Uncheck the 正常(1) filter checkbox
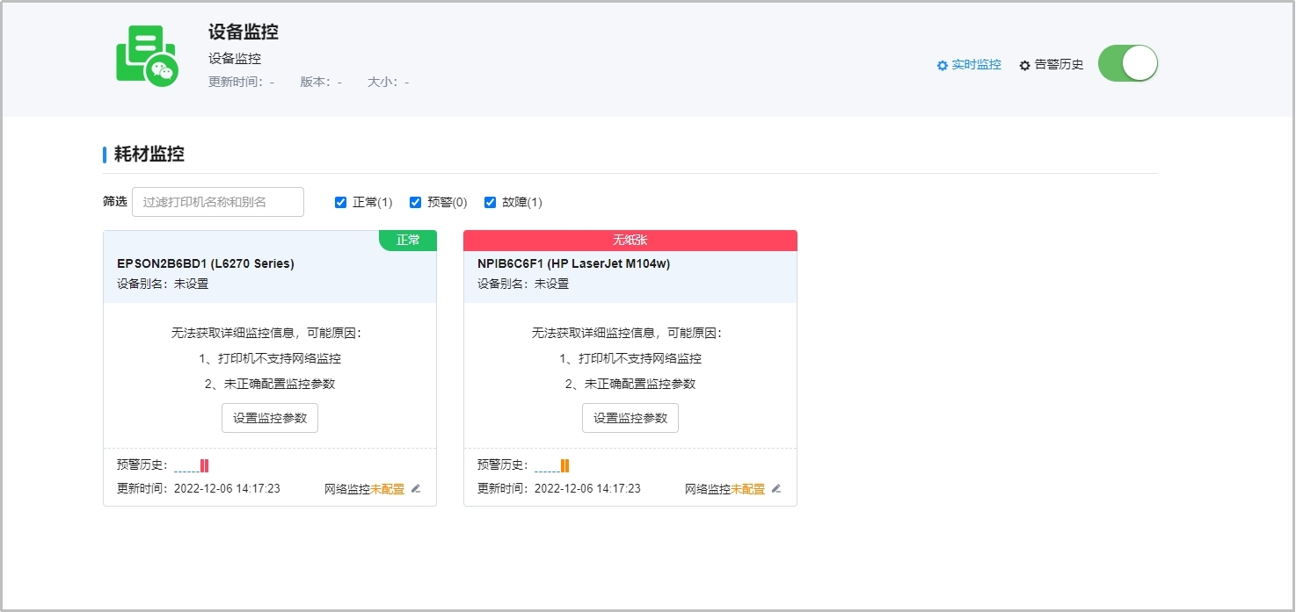This screenshot has width=1296, height=612. [x=341, y=203]
